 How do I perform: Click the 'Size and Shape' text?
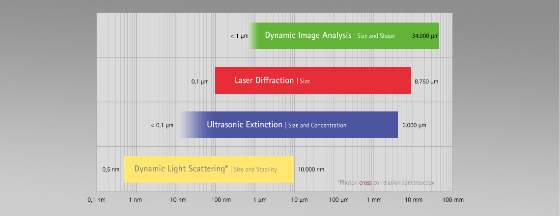click(x=376, y=36)
